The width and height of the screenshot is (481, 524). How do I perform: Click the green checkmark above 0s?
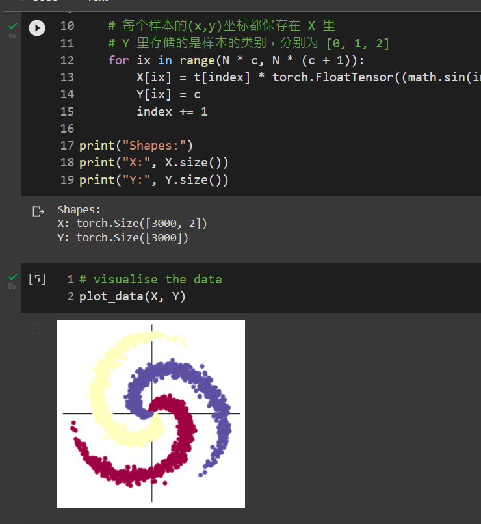13,277
